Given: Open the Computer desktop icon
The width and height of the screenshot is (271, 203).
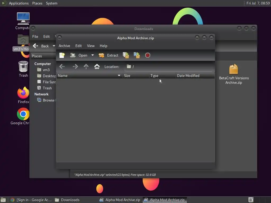Looking at the screenshot, I should click(23, 21).
